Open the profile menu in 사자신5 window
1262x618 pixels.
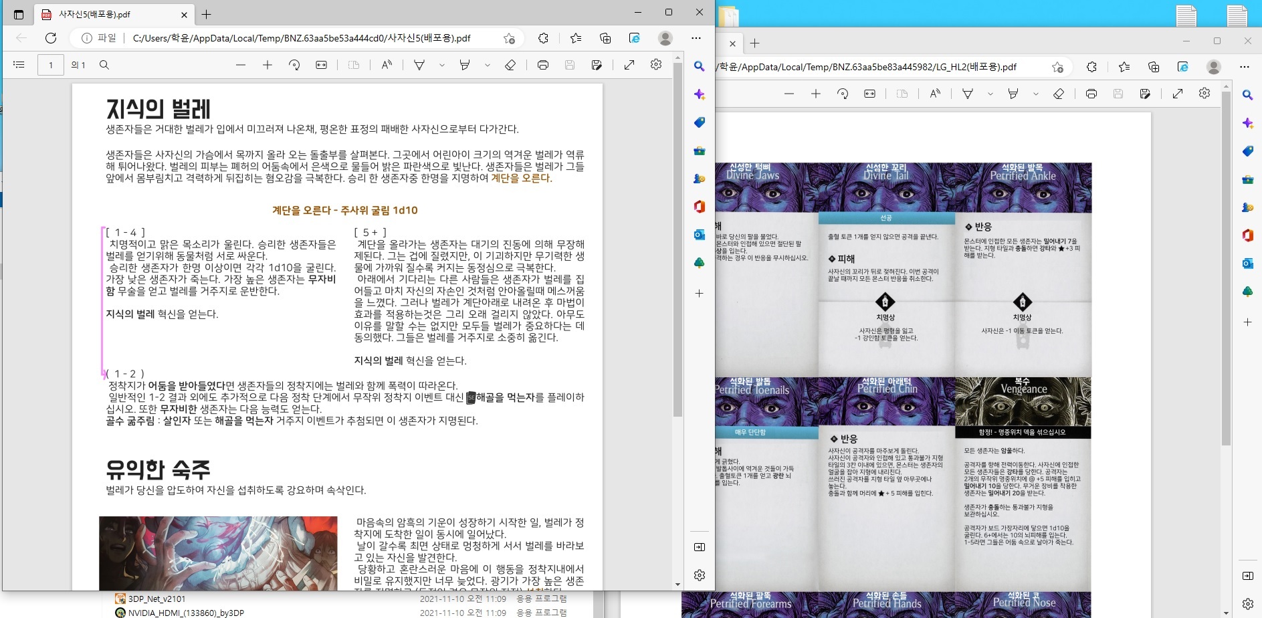pyautogui.click(x=665, y=38)
